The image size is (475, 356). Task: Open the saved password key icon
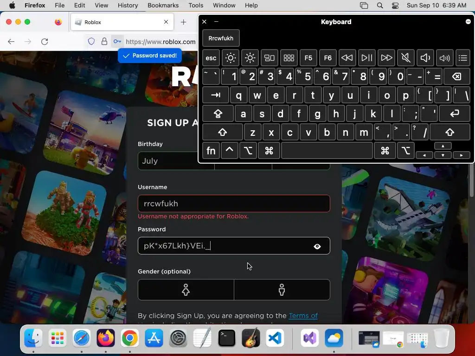point(117,41)
